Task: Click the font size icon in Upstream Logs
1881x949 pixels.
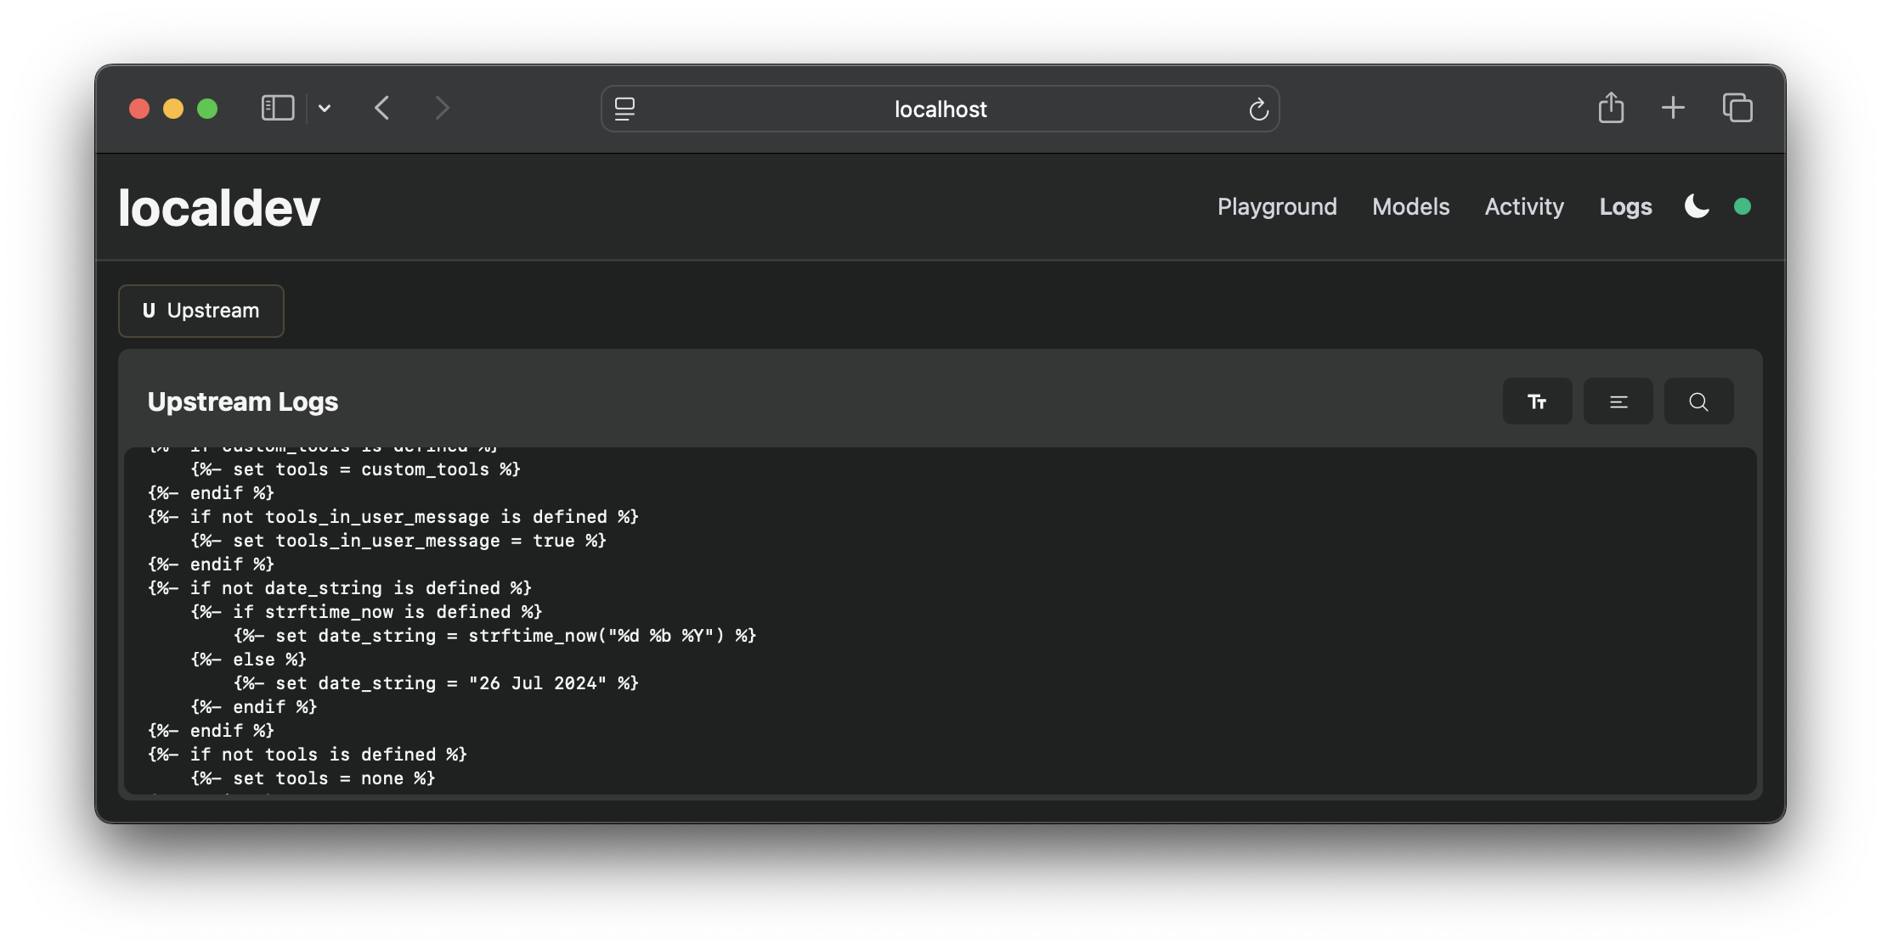Action: [1537, 401]
